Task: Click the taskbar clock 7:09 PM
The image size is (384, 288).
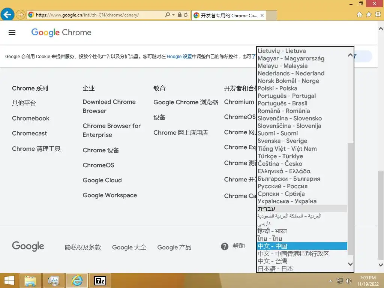Action: coord(367,278)
